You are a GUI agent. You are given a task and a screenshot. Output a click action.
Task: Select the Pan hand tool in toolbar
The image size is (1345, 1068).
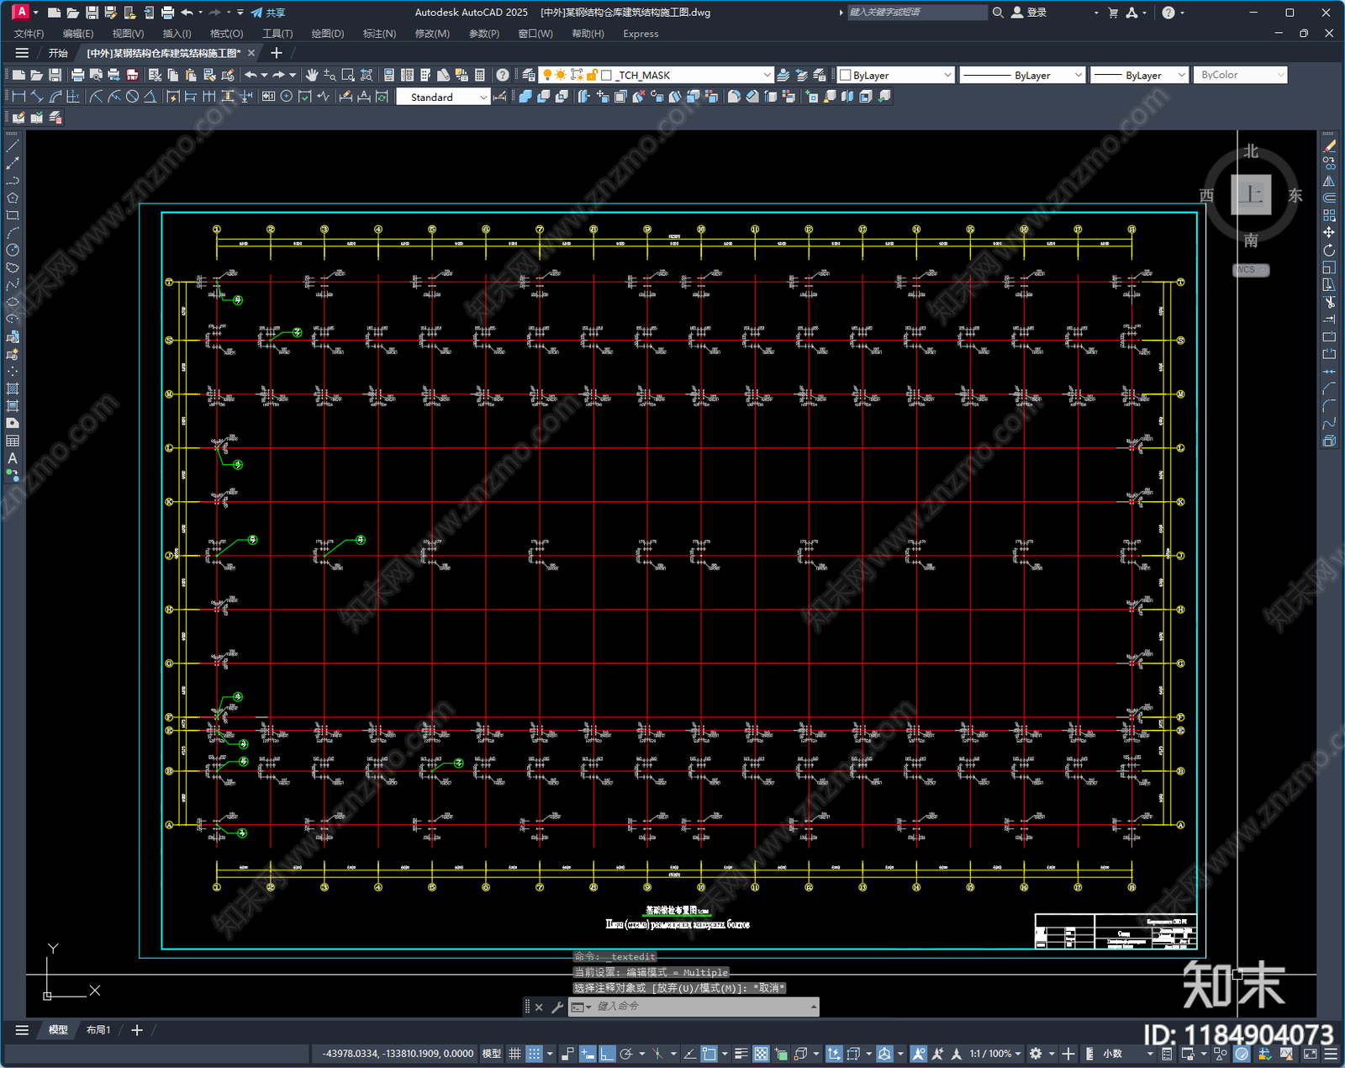tap(312, 75)
